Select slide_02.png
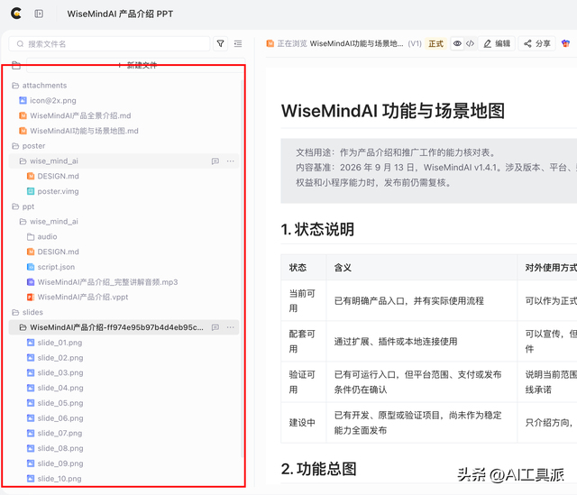Image resolution: width=577 pixels, height=495 pixels. click(x=60, y=358)
